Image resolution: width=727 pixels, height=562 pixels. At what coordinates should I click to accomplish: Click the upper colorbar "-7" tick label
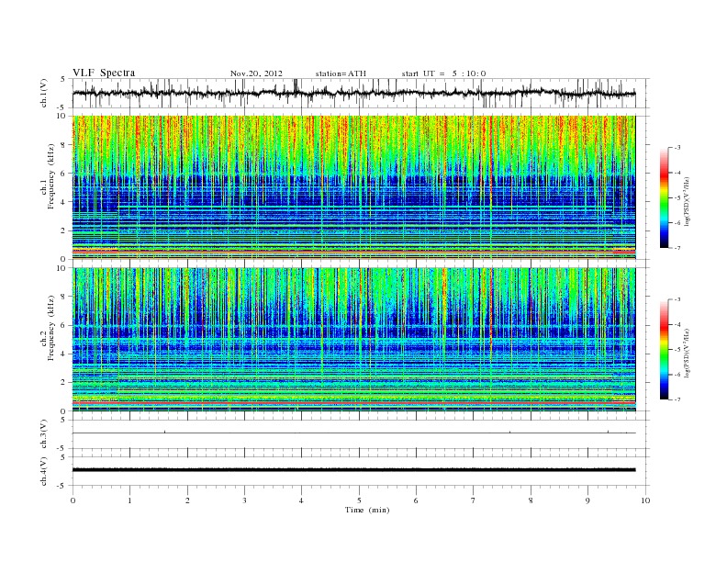pyautogui.click(x=677, y=248)
